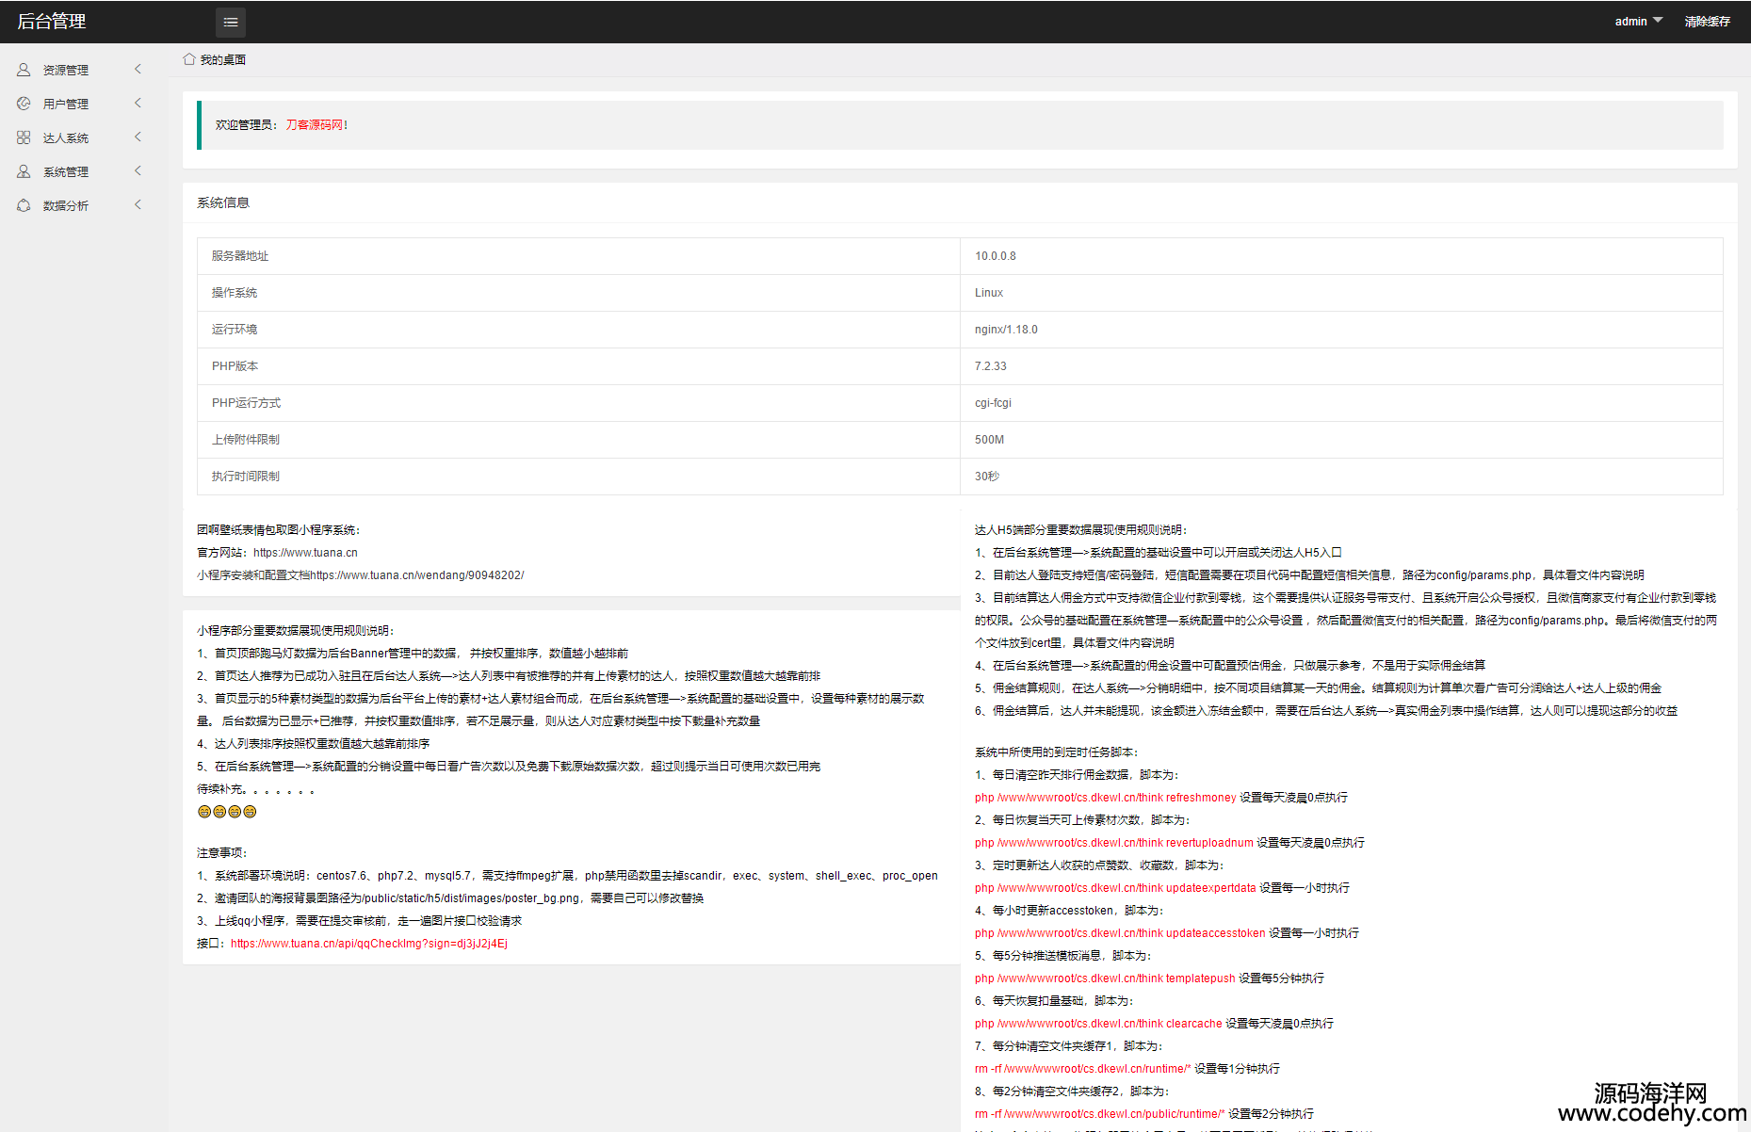The width and height of the screenshot is (1751, 1132).
Task: Open the wendang/90948202 documentation link
Action: [x=417, y=575]
